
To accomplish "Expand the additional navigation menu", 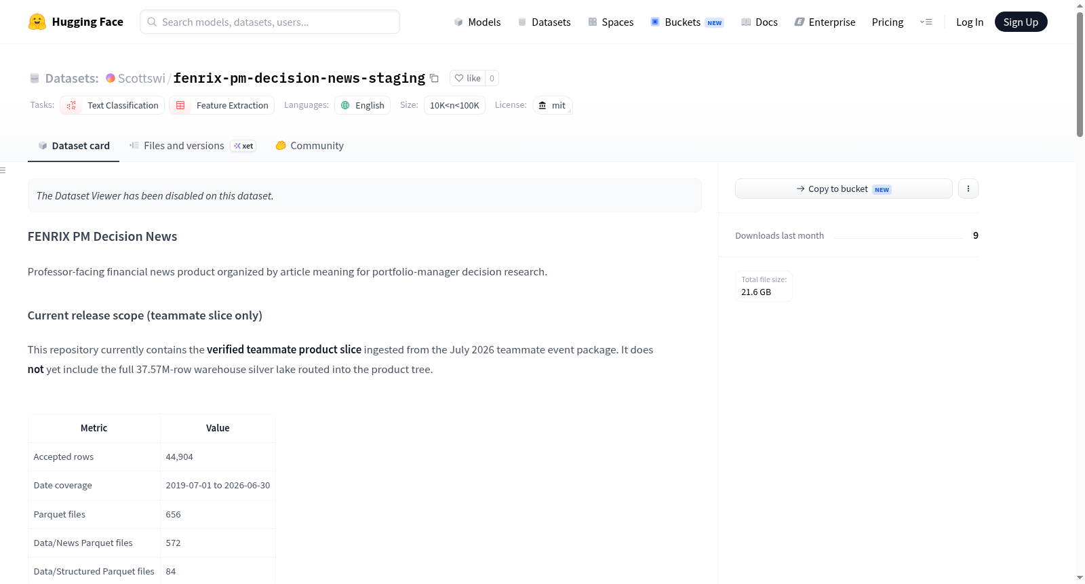I will coord(926,22).
